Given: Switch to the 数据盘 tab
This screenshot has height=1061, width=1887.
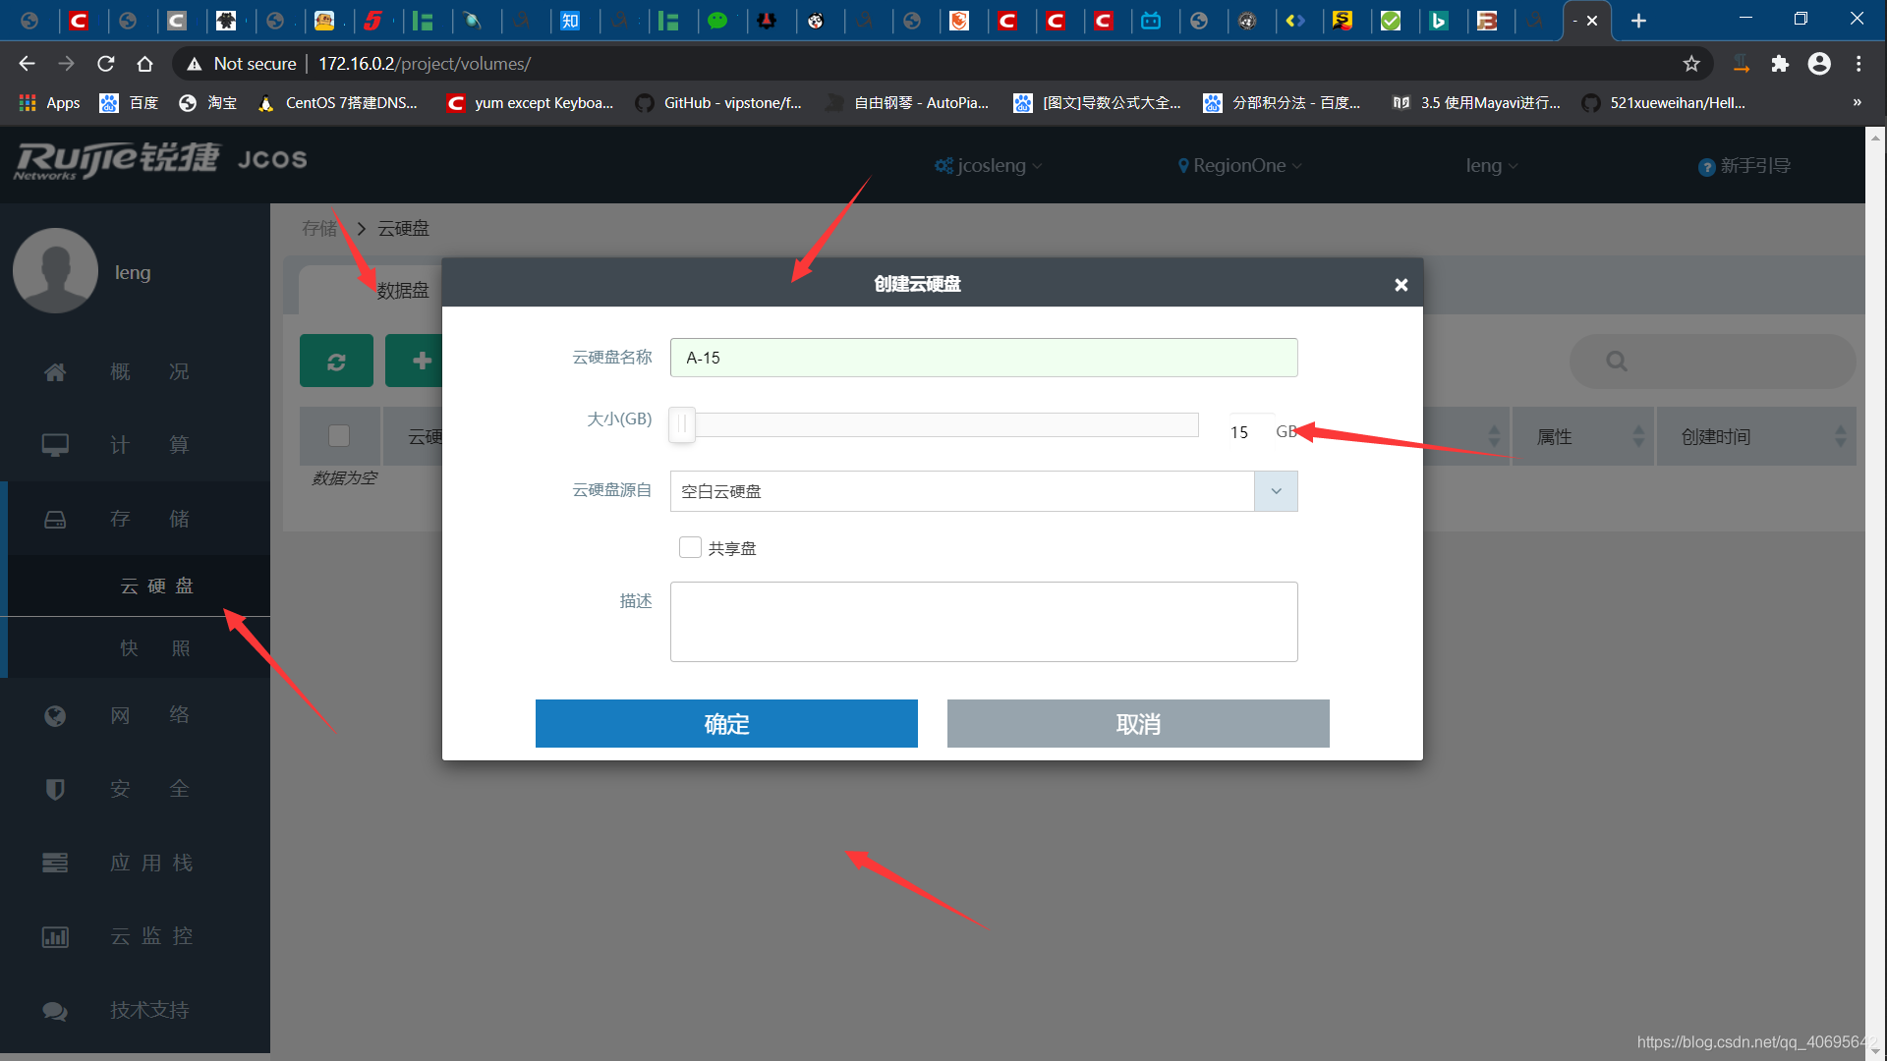Looking at the screenshot, I should (403, 291).
